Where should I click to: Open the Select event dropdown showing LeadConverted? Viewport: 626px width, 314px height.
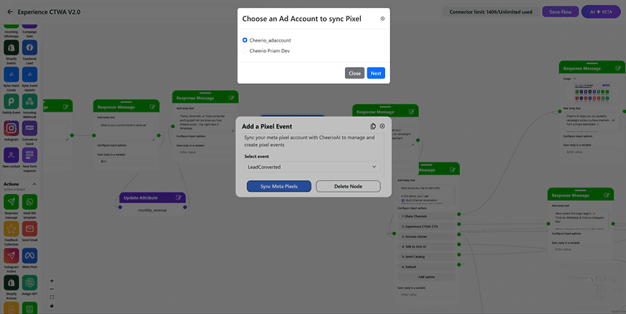312,166
